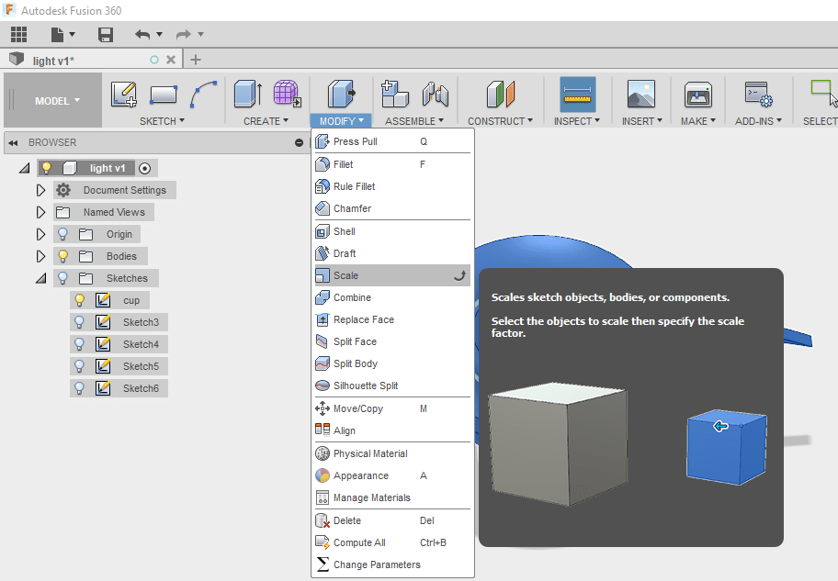Choose Change Parameters menu entry
This screenshot has height=581, width=838.
pos(392,564)
